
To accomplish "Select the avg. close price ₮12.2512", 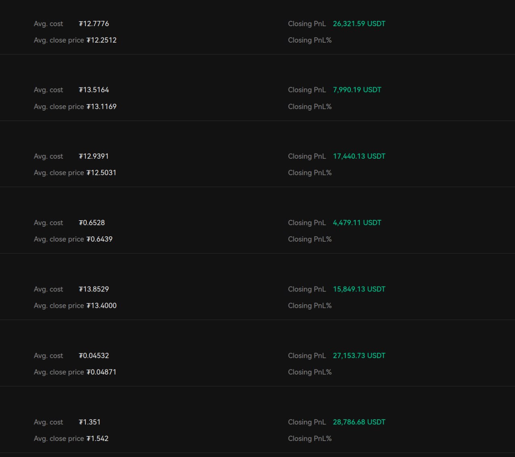I will 101,40.
